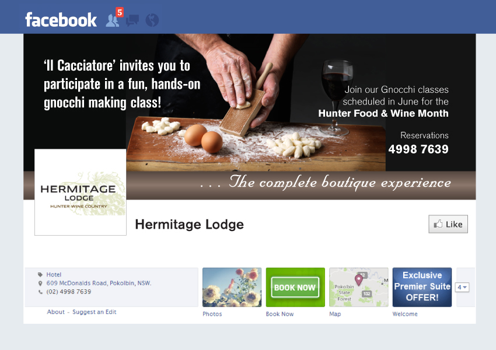Click the Hermitage Lodge profile picture
Screen dimensions: 496x350
pyautogui.click(x=81, y=192)
